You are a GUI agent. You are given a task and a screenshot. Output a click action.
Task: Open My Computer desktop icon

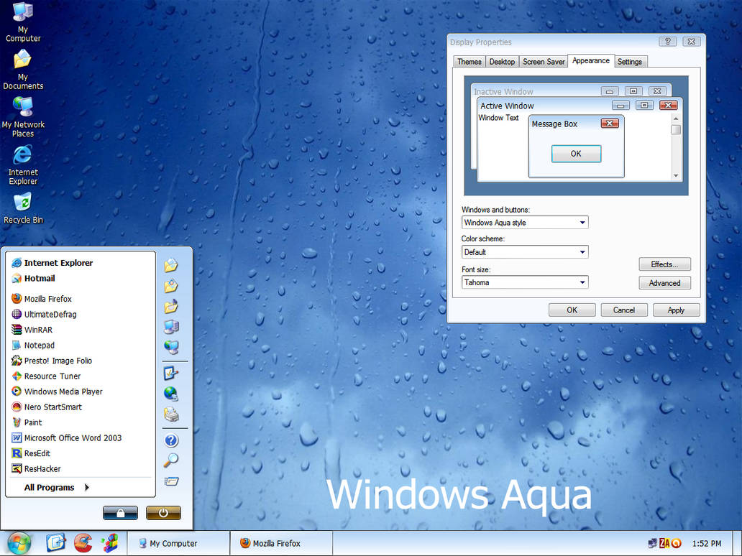(x=23, y=23)
